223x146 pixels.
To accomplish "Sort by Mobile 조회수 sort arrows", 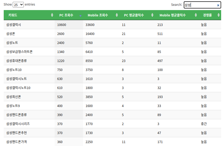I will (x=117, y=15).
